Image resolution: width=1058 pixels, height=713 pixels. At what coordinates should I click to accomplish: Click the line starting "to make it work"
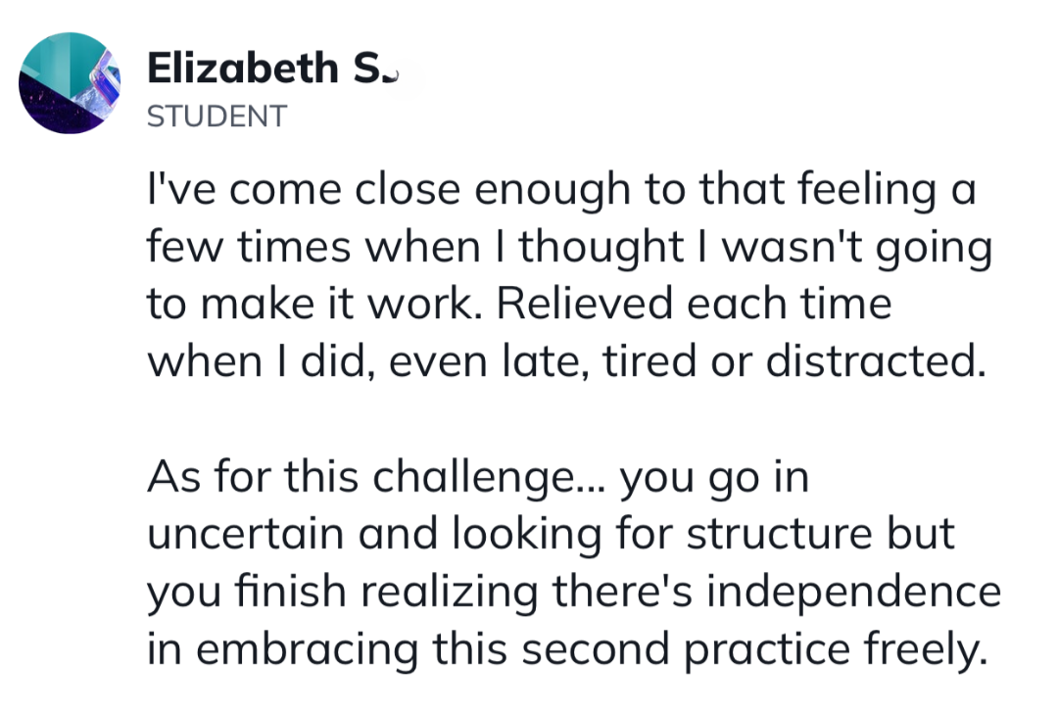coord(519,304)
